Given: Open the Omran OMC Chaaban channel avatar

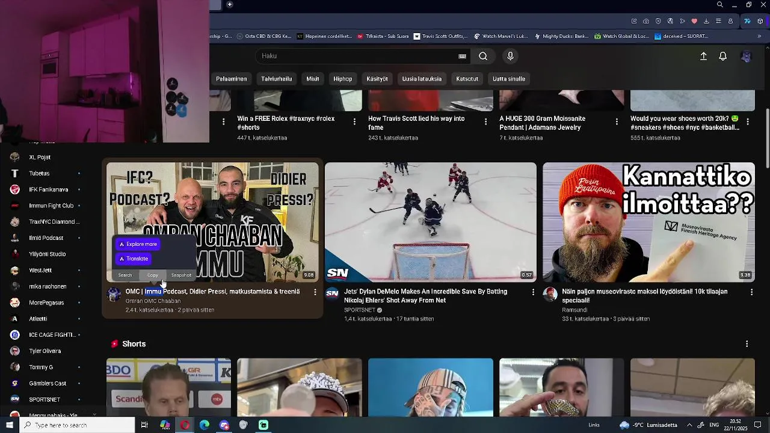Looking at the screenshot, I should 114,294.
